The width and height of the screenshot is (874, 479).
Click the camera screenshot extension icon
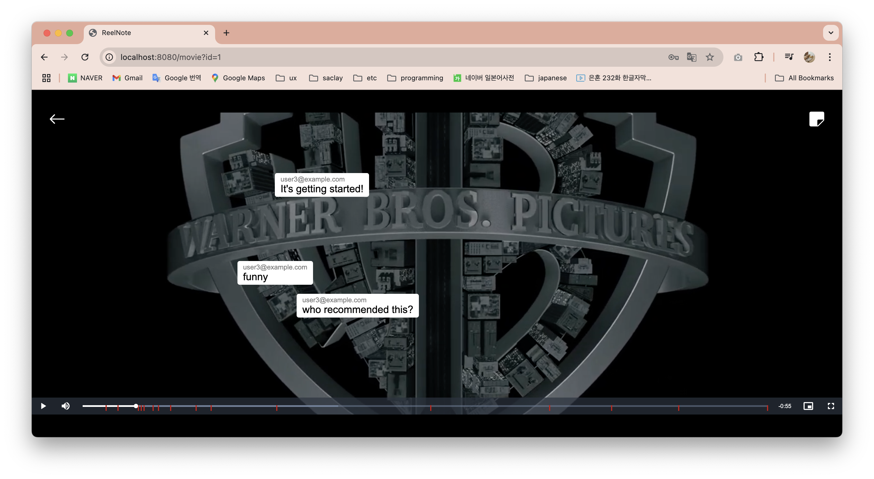[x=738, y=57]
